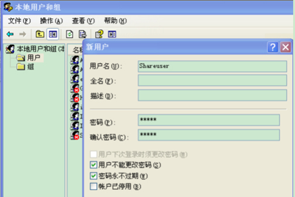This screenshot has height=197, width=295.
Task: Click the Back arrow toolbar icon
Action: (x=10, y=34)
